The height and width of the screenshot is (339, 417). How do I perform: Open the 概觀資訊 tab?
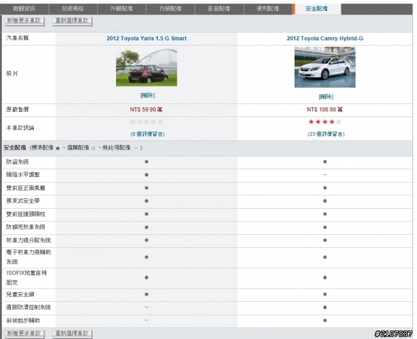(x=24, y=8)
